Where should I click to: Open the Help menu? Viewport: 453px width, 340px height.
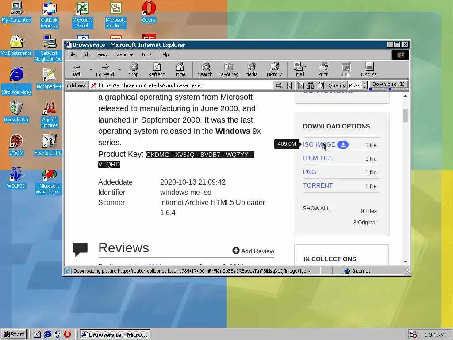click(x=164, y=54)
